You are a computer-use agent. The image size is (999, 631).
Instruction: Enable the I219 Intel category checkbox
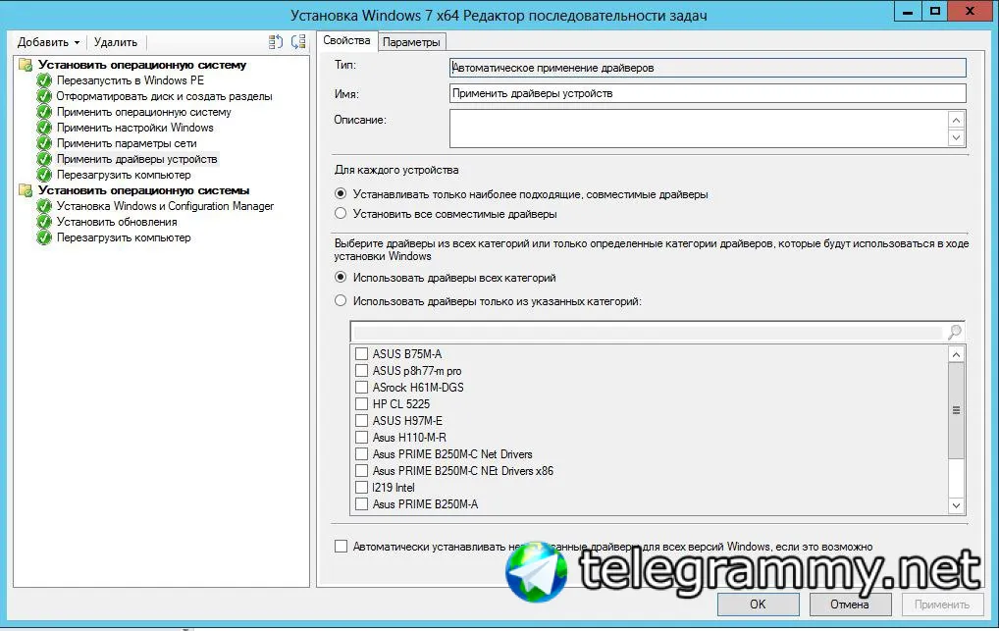click(361, 488)
